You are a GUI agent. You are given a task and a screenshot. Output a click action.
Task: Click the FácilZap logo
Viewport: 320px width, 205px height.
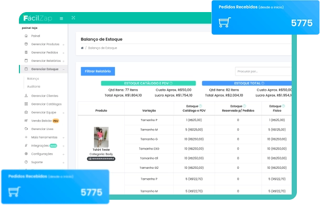tap(38, 18)
